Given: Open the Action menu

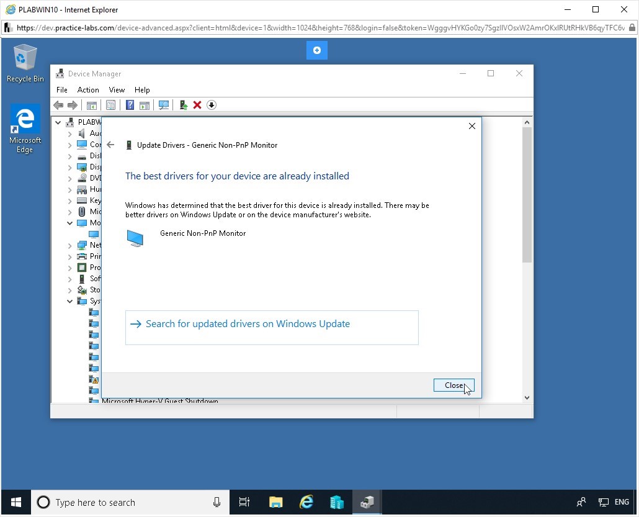Looking at the screenshot, I should coord(88,90).
